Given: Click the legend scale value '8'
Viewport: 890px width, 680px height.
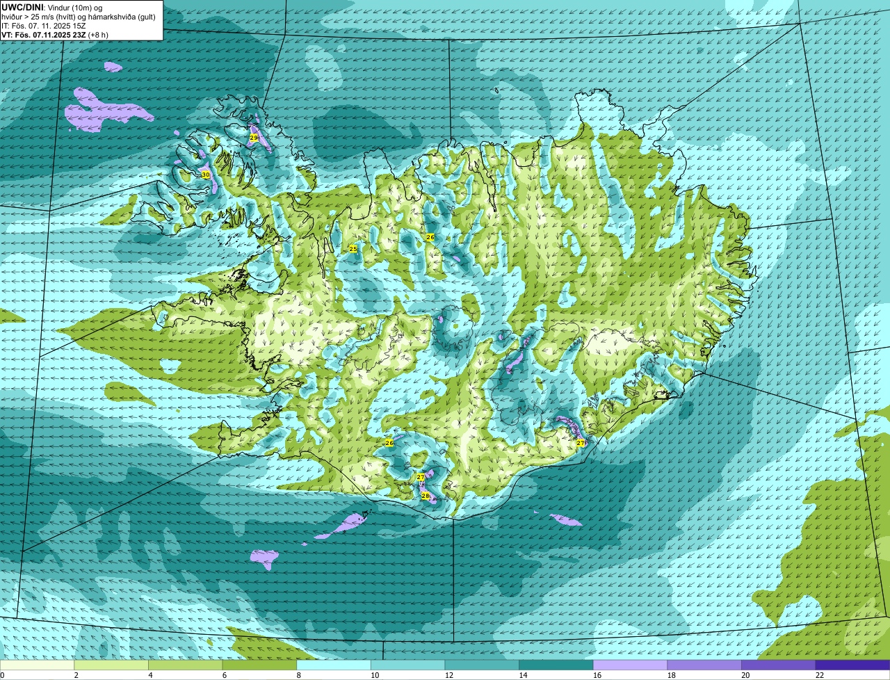Looking at the screenshot, I should click(298, 675).
